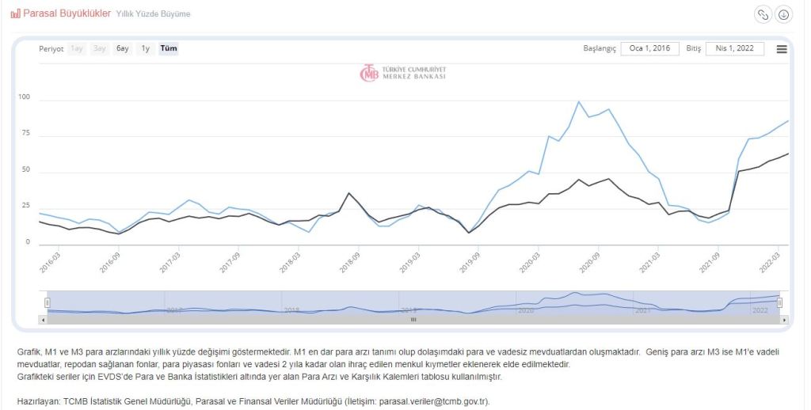Image resolution: width=811 pixels, height=410 pixels.
Task: Select the 3ay period option
Action: pyautogui.click(x=100, y=48)
